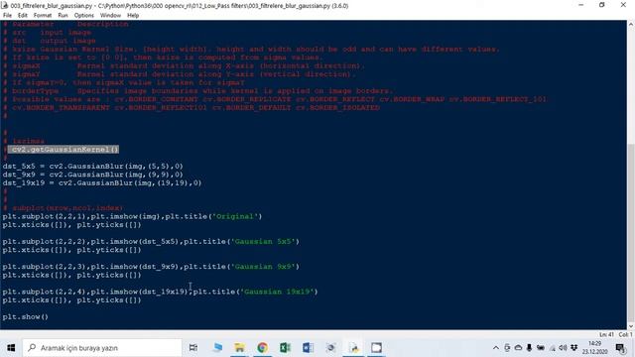Click the borderType comment line
The image size is (635, 357).
coord(198,90)
